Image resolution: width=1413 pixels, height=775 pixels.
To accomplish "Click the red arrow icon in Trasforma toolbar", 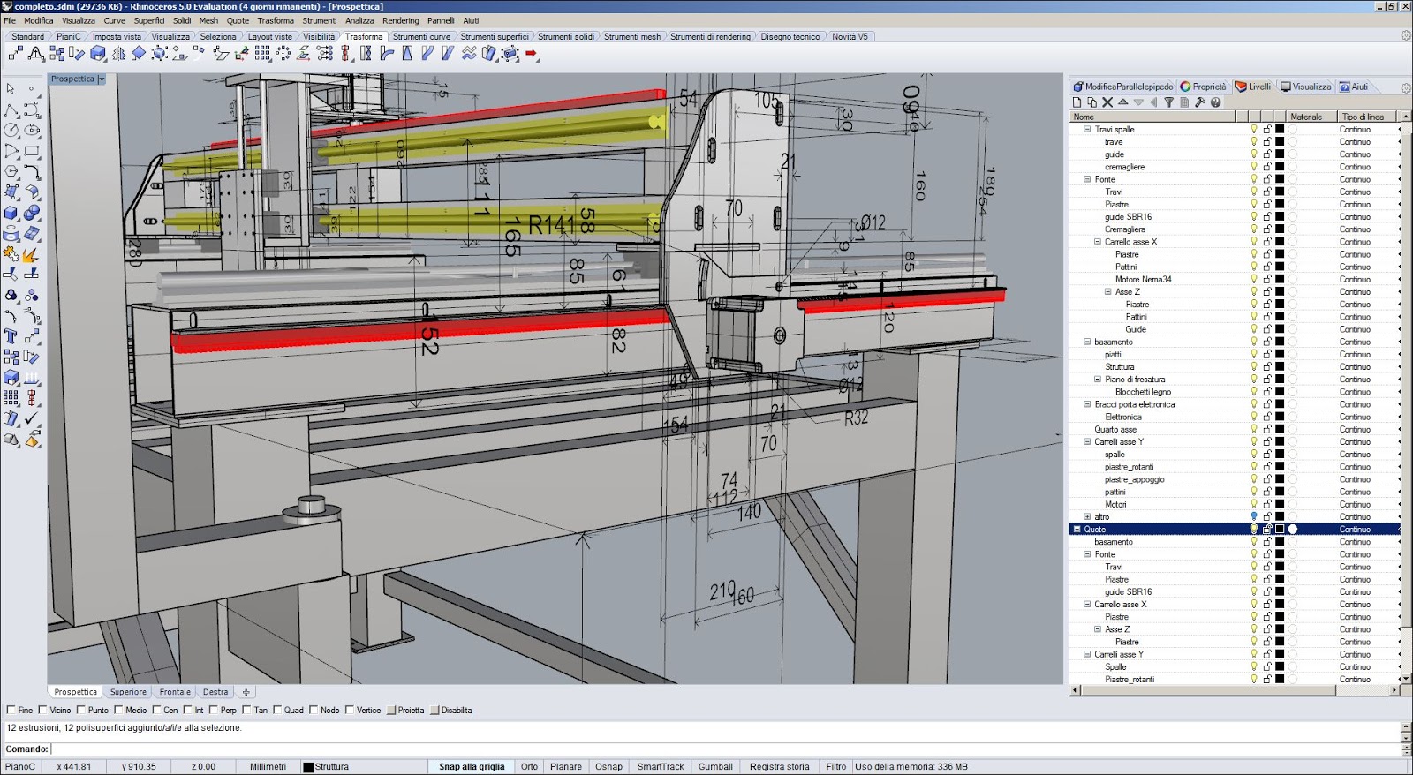I will click(x=532, y=54).
